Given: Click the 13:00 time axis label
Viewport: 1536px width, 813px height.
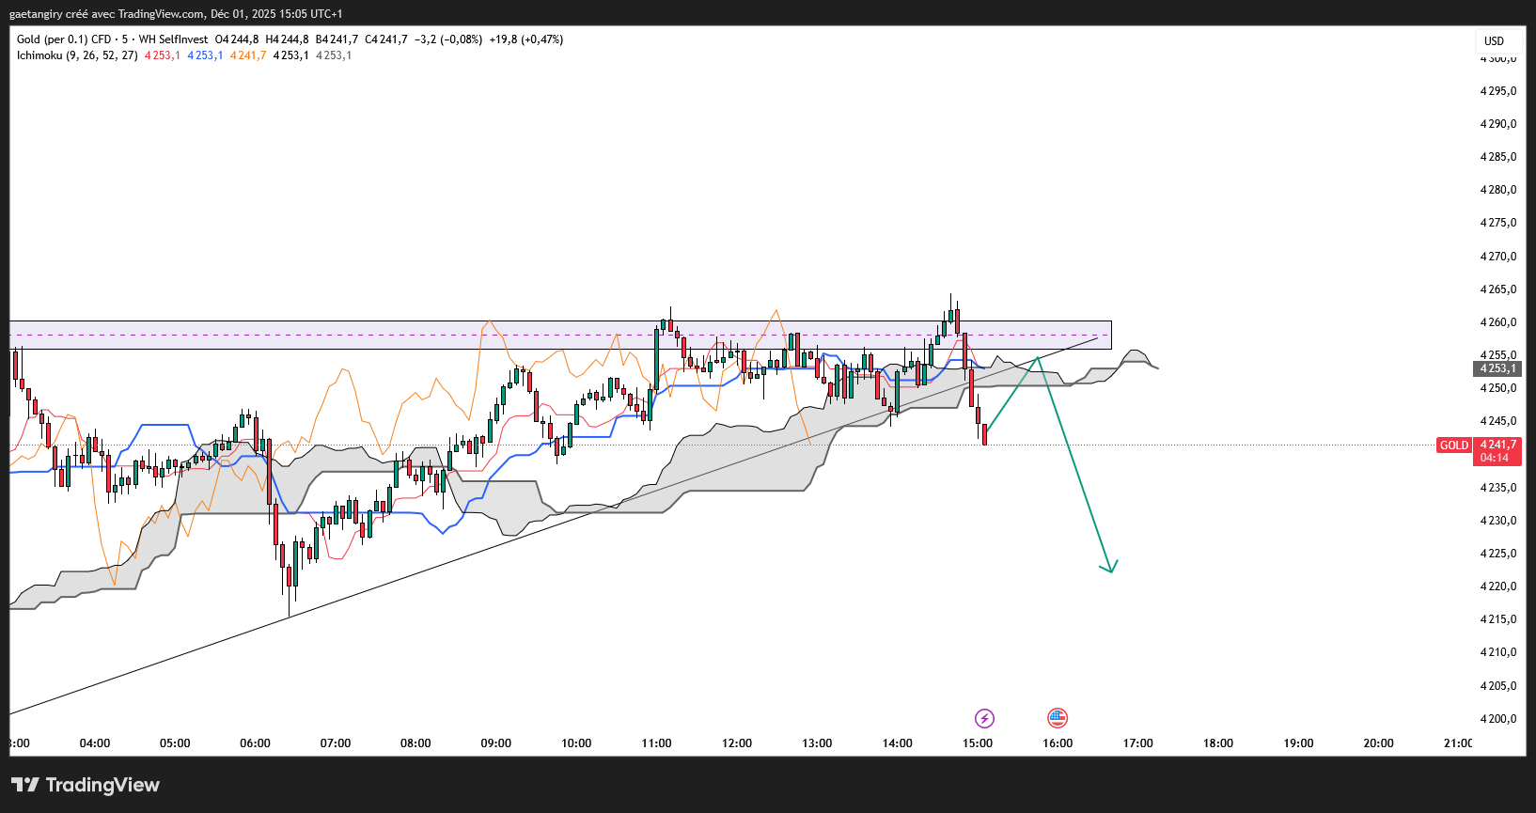Looking at the screenshot, I should pyautogui.click(x=817, y=743).
